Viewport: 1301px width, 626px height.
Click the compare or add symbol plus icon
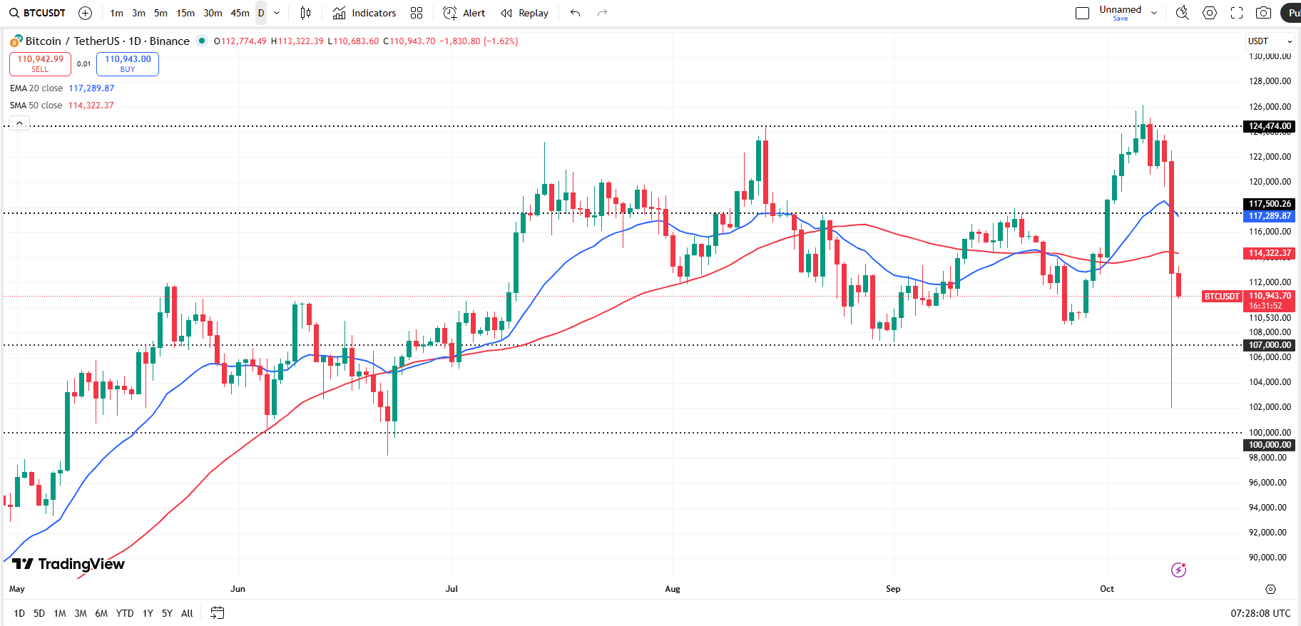pyautogui.click(x=85, y=13)
